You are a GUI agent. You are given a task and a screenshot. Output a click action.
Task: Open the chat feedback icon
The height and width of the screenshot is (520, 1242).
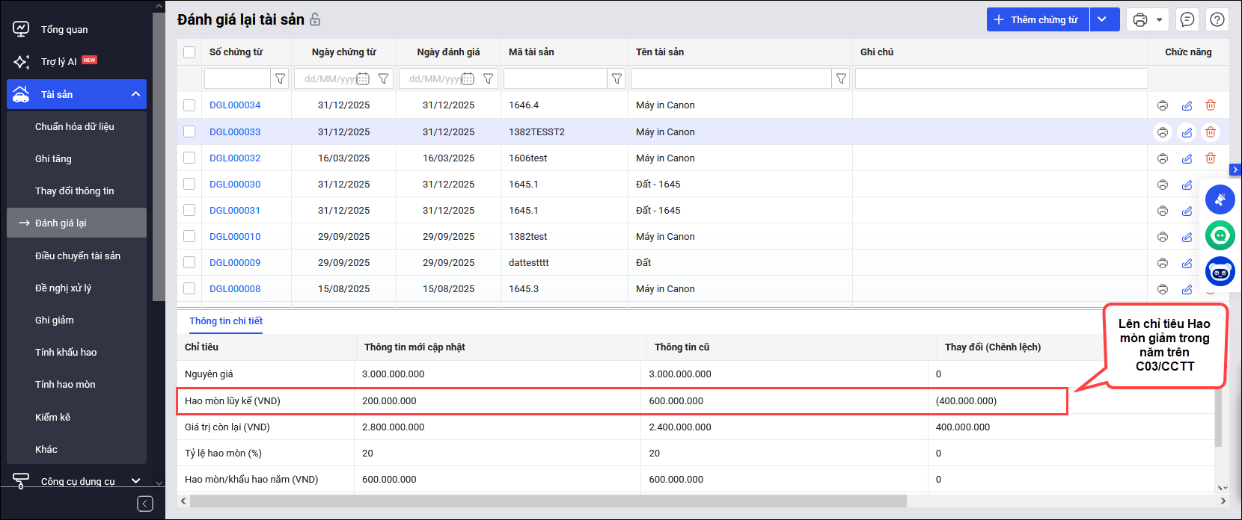(x=1187, y=20)
